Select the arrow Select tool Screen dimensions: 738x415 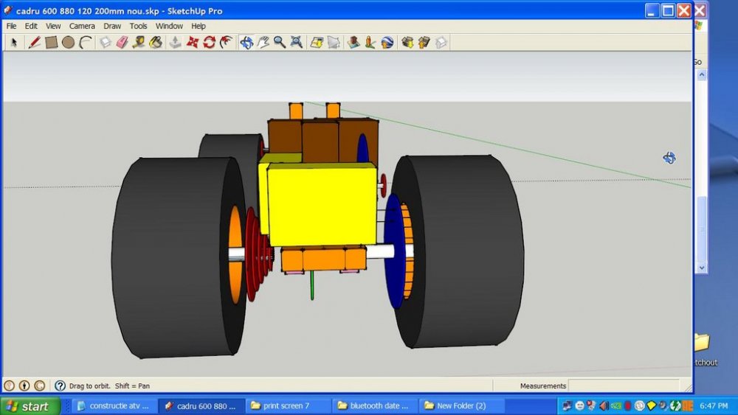click(14, 43)
